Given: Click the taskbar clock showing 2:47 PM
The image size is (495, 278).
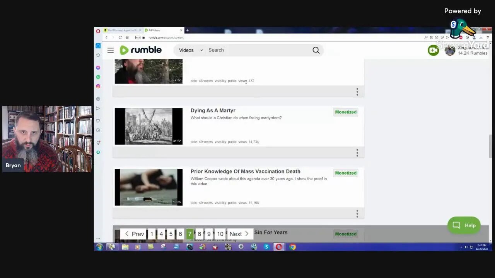Looking at the screenshot, I should tap(482, 247).
